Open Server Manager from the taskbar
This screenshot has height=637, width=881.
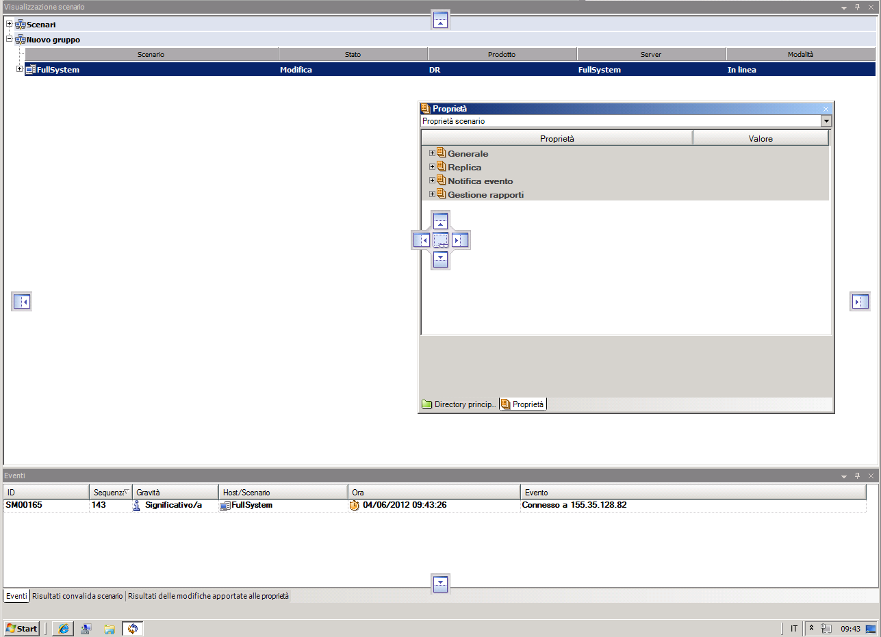pyautogui.click(x=86, y=629)
